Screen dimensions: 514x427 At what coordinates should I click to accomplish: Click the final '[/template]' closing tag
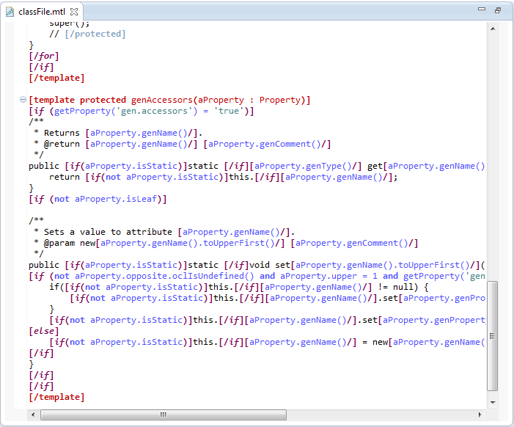[56, 397]
